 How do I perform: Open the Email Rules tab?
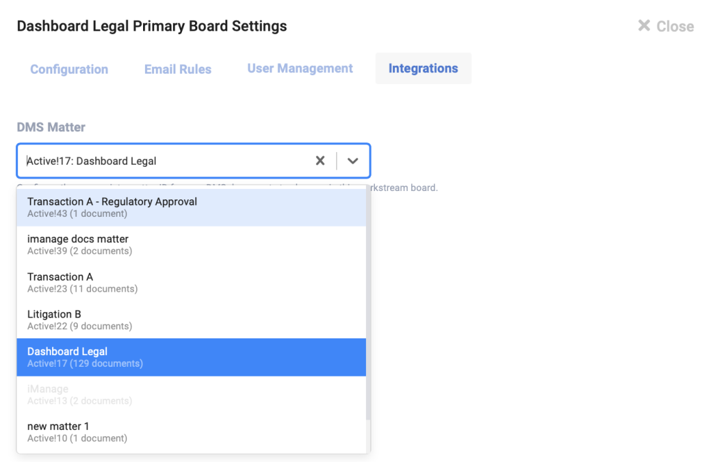click(x=177, y=69)
